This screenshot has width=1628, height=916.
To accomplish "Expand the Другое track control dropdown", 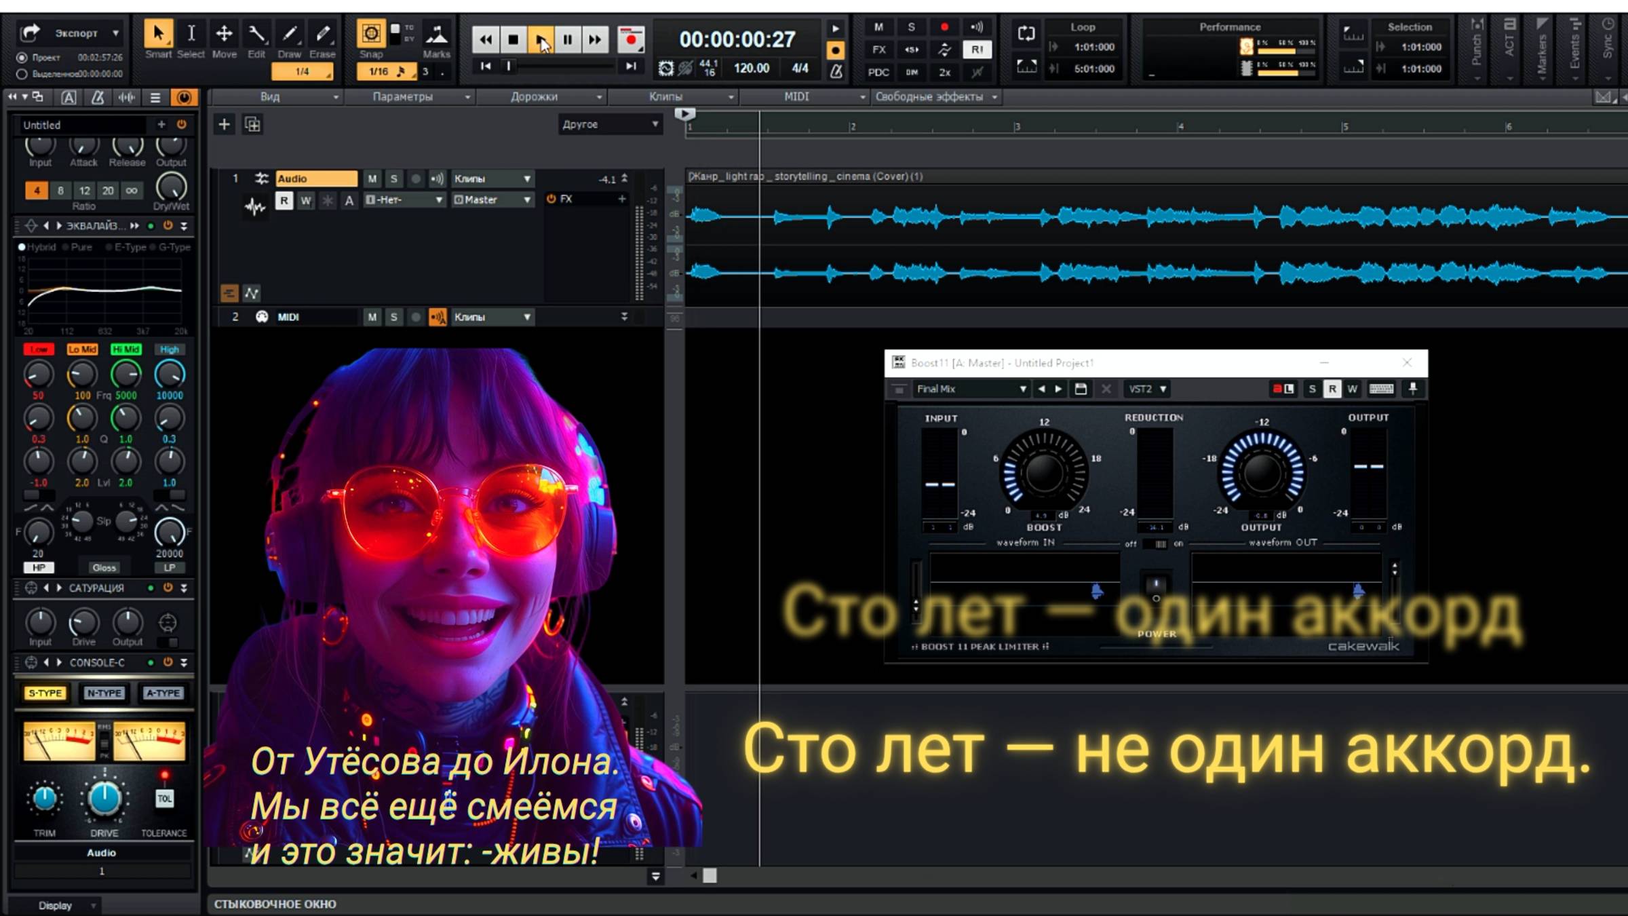I will point(609,124).
